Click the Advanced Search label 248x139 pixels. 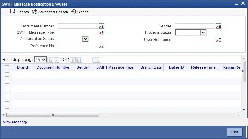(53, 12)
